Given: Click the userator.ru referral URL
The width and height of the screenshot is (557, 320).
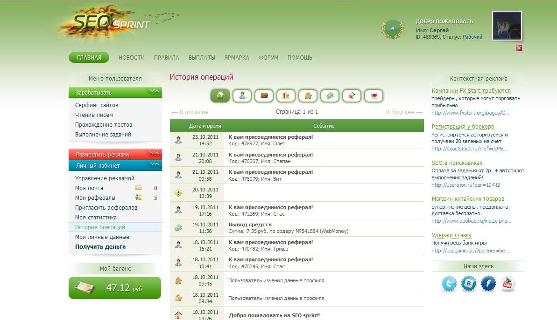Looking at the screenshot, I should point(465,185).
